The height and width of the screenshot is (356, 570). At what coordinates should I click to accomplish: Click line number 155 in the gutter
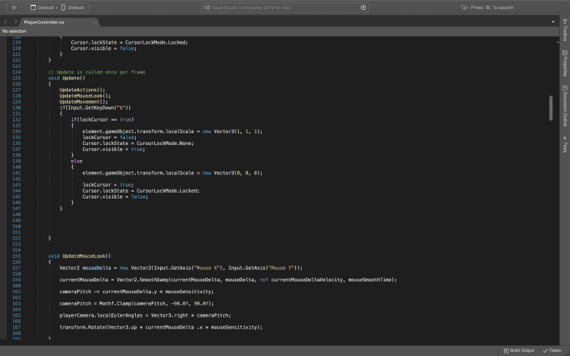pos(17,256)
